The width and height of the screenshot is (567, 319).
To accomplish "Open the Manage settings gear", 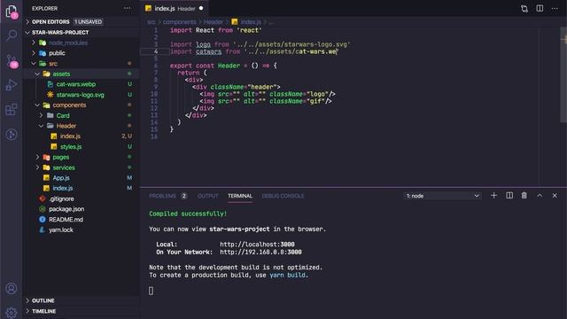I will click(12, 312).
